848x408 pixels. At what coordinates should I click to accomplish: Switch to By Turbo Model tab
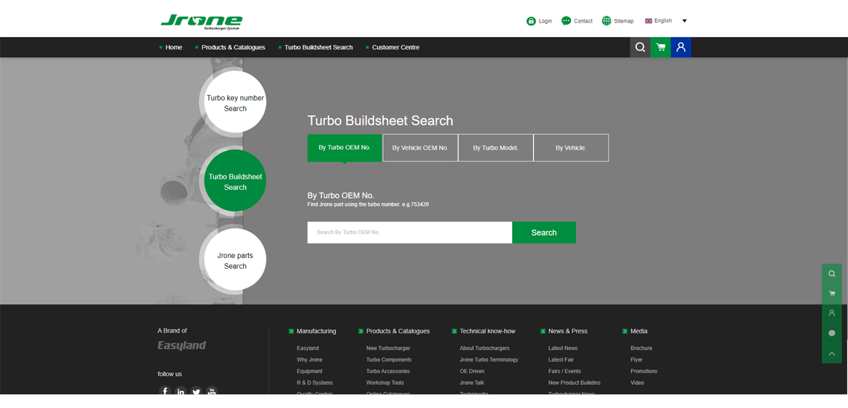click(x=495, y=148)
